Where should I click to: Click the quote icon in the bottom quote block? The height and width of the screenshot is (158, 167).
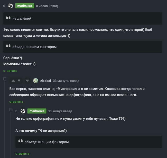coord(21,142)
